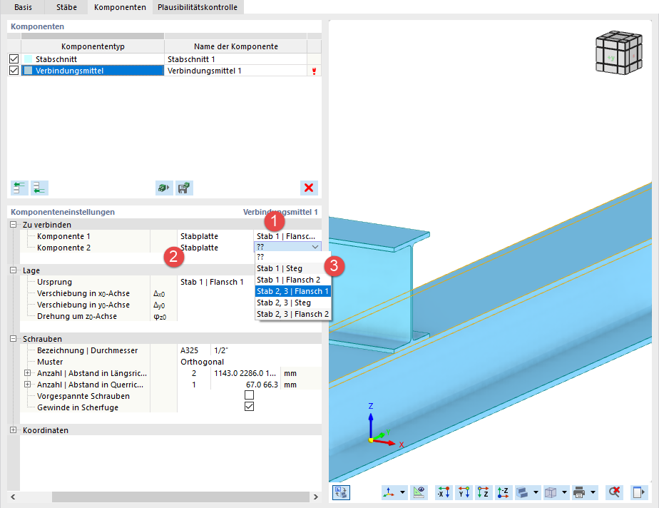Image resolution: width=659 pixels, height=508 pixels.
Task: Click the wireframe box display icon
Action: [x=551, y=492]
